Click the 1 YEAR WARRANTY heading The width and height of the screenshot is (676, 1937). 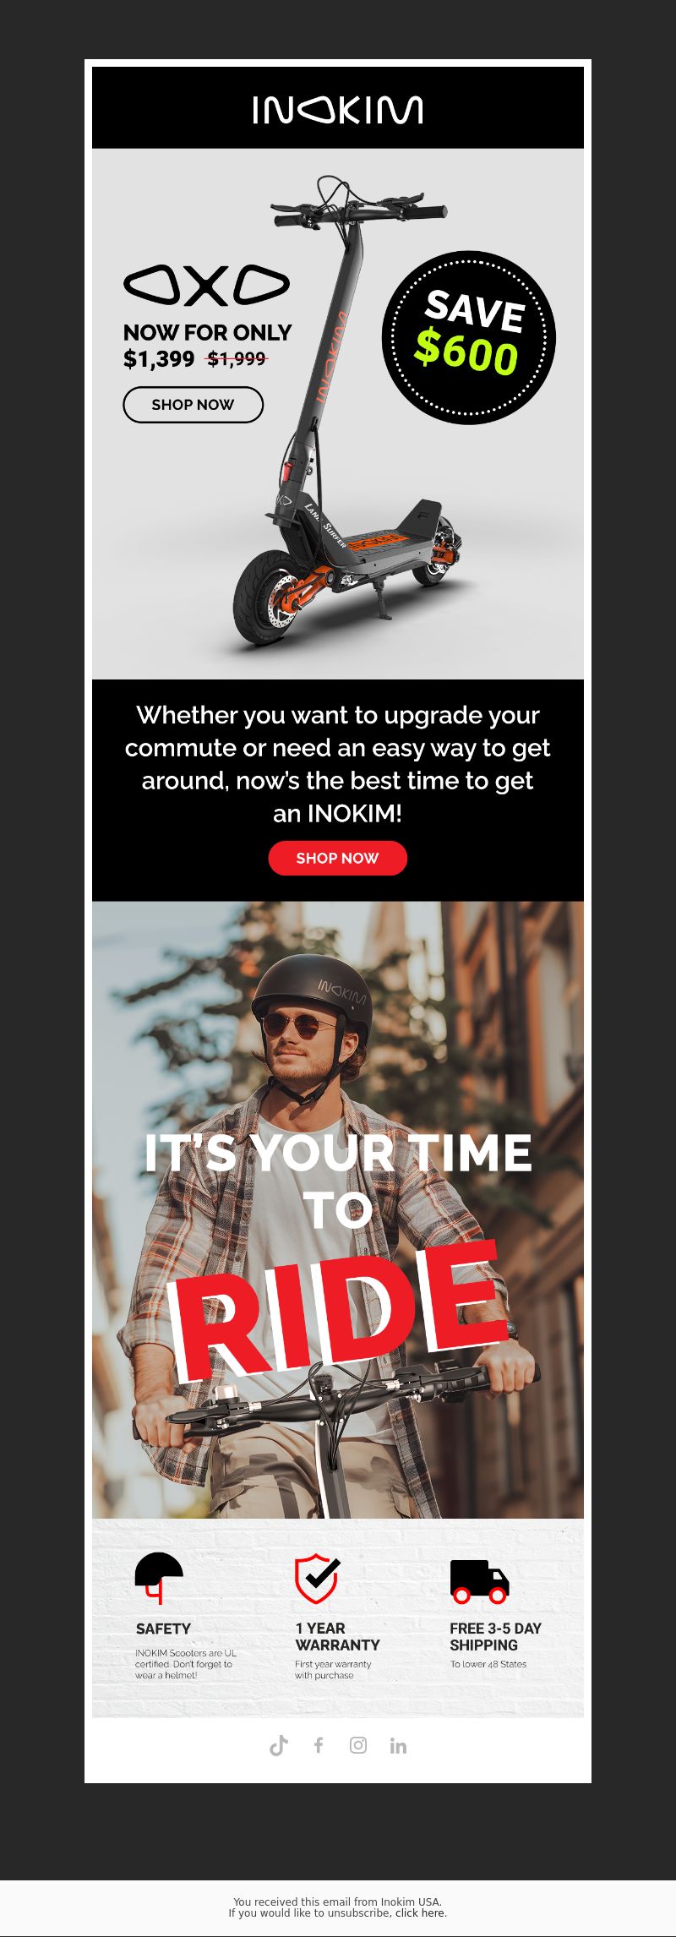(337, 1637)
